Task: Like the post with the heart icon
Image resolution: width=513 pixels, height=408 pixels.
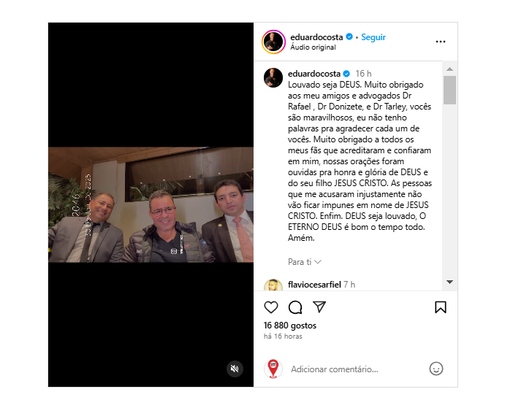Action: point(271,307)
